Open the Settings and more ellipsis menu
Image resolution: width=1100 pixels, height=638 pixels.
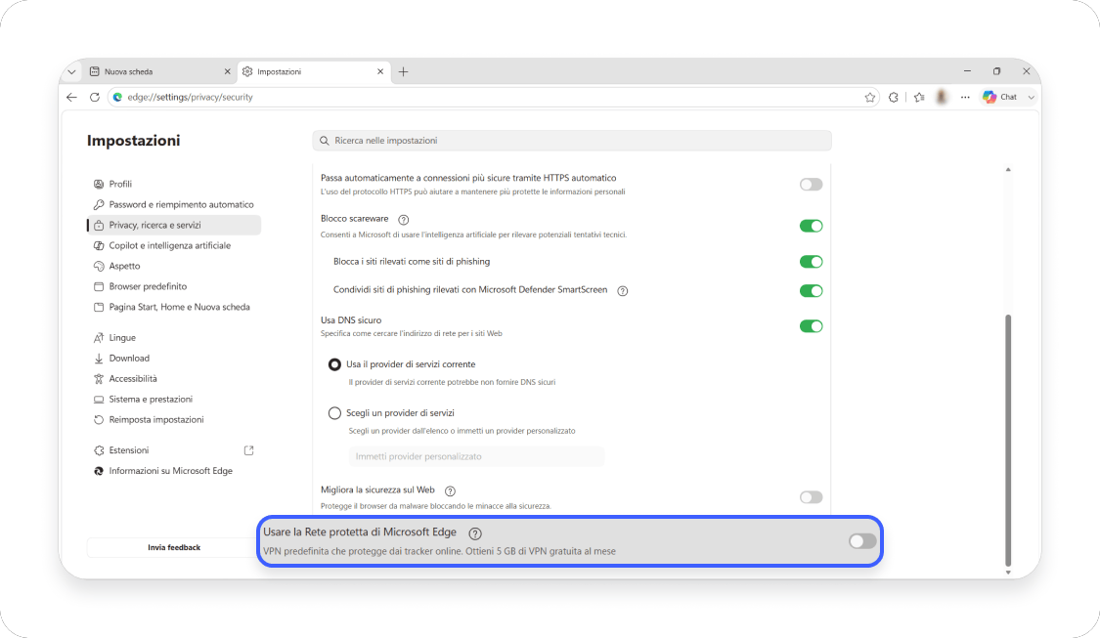point(965,98)
